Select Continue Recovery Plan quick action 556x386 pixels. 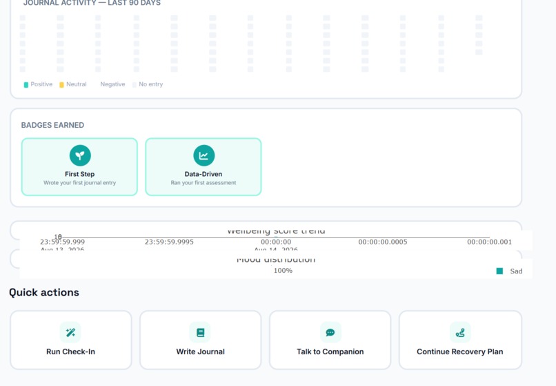click(460, 340)
